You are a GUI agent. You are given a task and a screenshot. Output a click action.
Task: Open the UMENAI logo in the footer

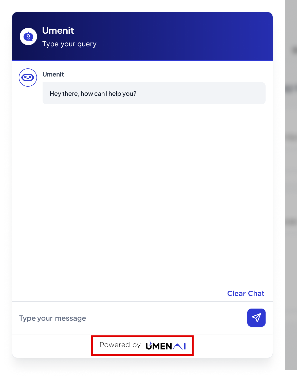(x=166, y=345)
